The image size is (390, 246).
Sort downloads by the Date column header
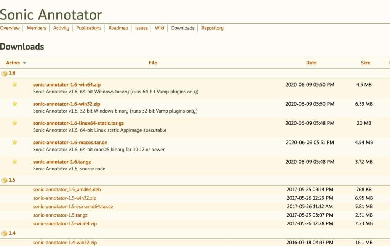[311, 63]
